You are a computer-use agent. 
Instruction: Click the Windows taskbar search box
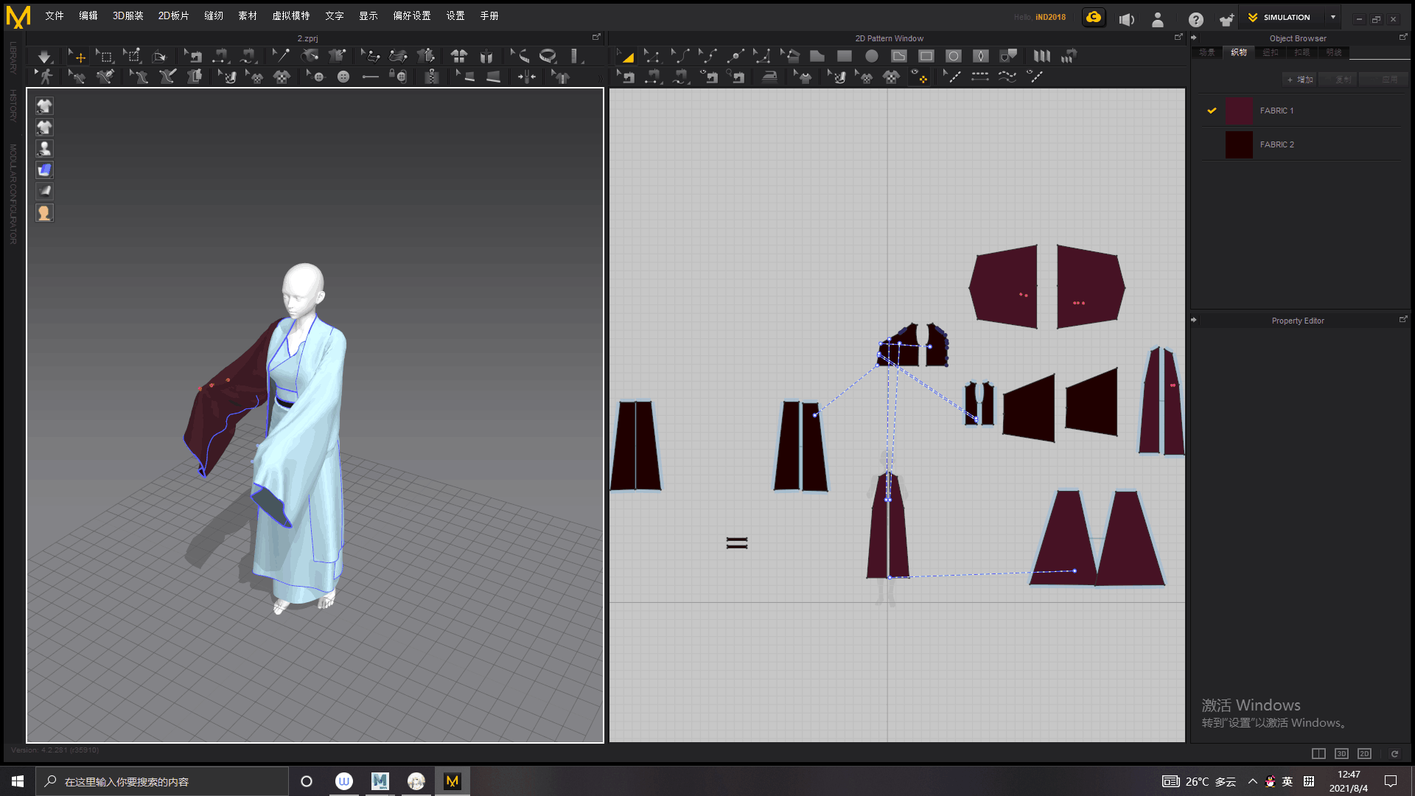pos(162,781)
